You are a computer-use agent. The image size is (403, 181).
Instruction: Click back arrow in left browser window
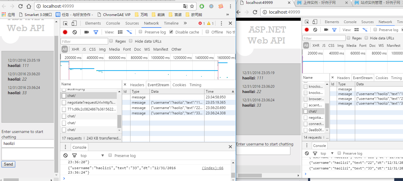coord(4,6)
